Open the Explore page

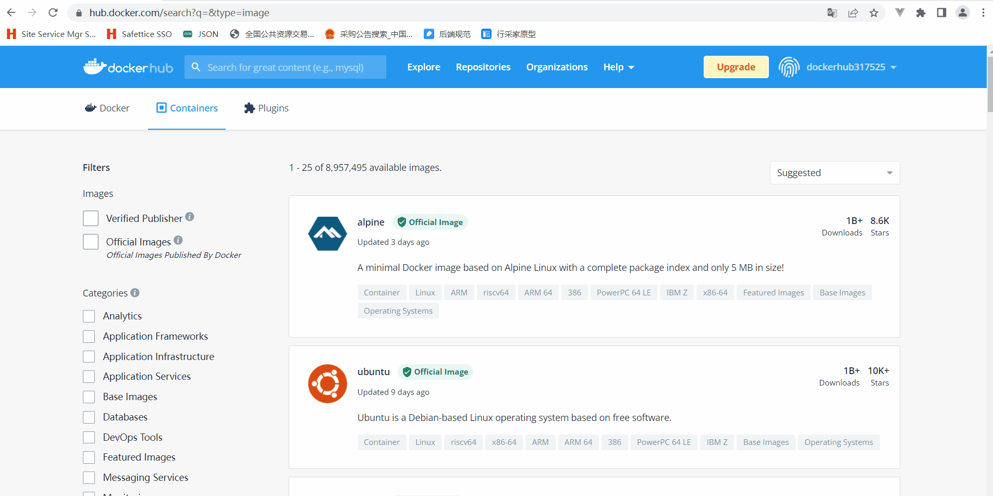[x=424, y=67]
